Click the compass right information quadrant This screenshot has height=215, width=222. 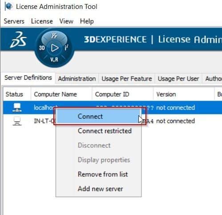coord(66,48)
